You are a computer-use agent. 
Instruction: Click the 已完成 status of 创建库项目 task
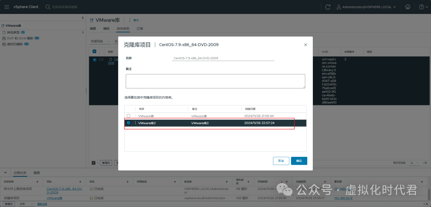97,198
